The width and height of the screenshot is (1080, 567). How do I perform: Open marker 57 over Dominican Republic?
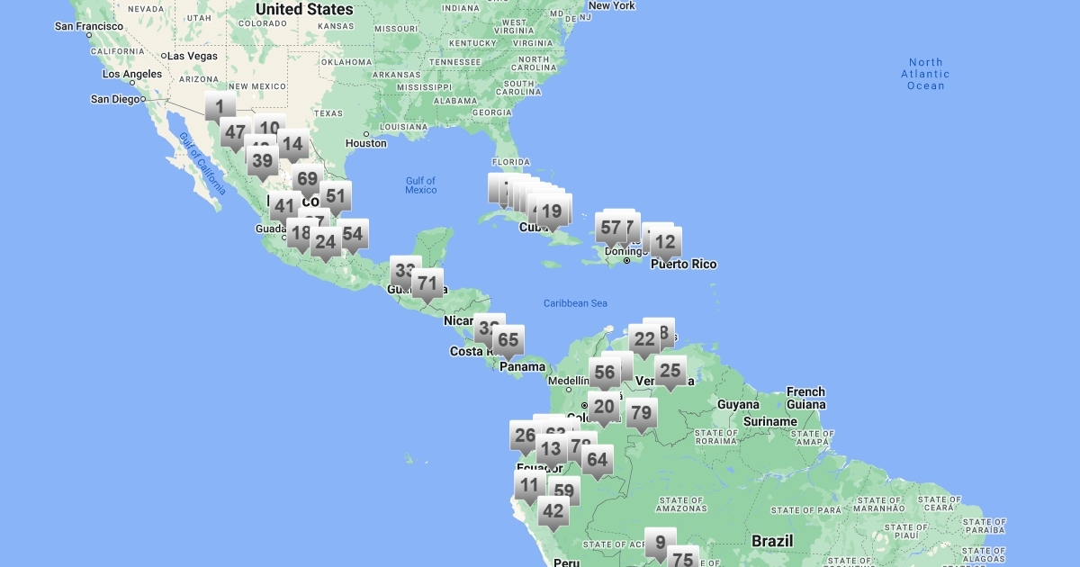tap(611, 228)
